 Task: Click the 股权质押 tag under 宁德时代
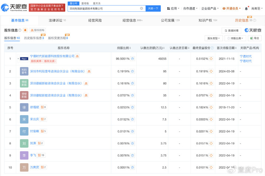point(37,61)
